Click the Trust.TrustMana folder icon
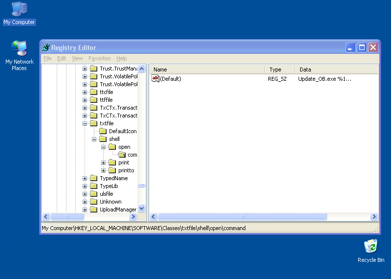This screenshot has height=279, width=391. click(93, 68)
